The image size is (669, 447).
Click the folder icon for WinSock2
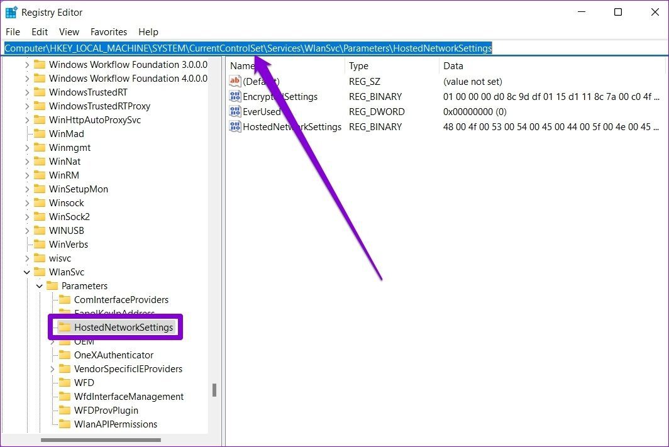click(x=40, y=217)
